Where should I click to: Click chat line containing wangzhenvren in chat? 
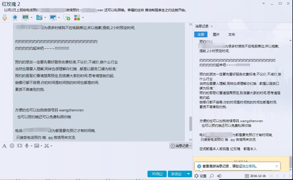[x=49, y=110]
